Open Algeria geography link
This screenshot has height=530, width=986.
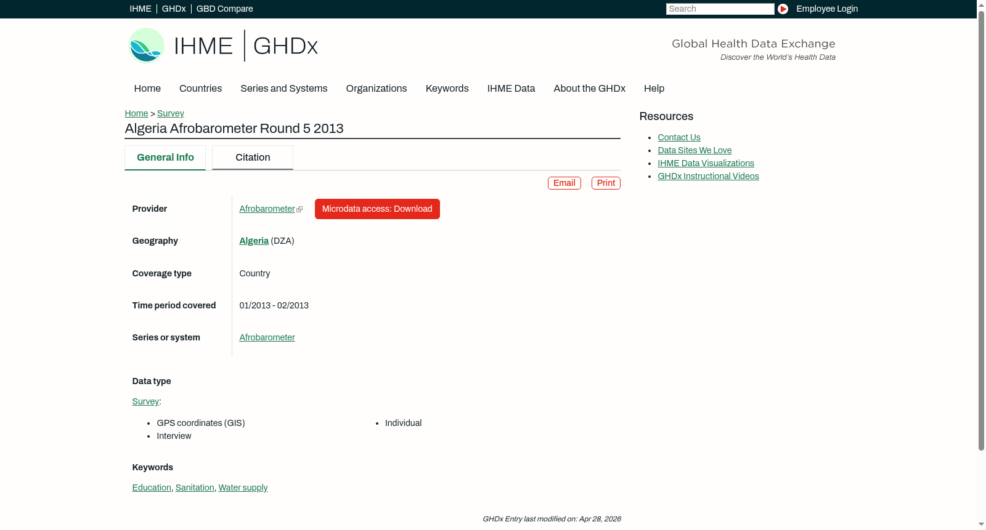254,241
